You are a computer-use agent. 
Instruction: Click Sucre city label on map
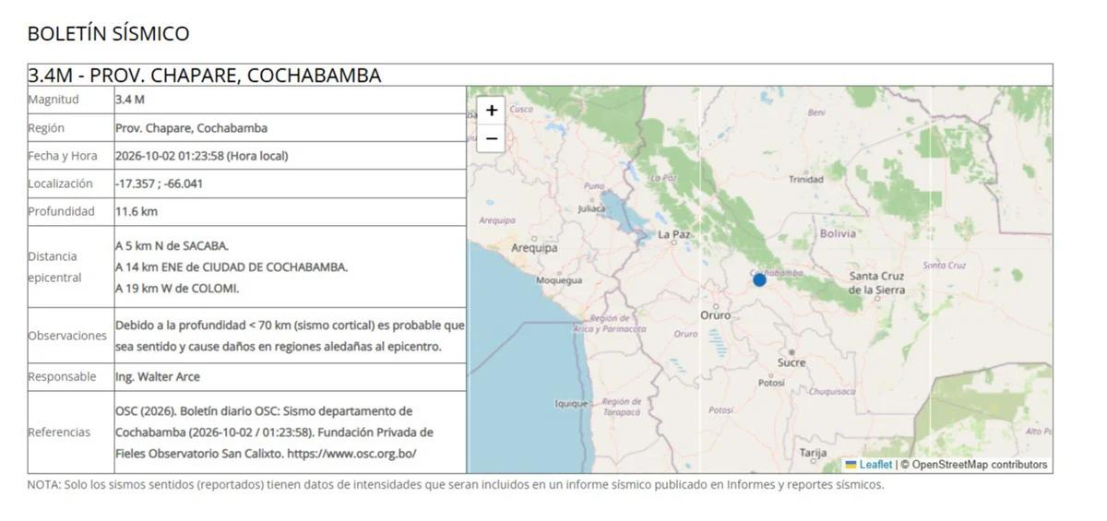click(792, 362)
